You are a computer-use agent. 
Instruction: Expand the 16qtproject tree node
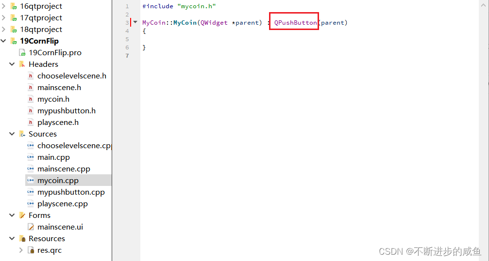pos(3,6)
